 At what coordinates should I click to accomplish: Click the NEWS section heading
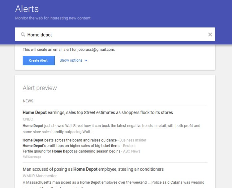point(28,101)
